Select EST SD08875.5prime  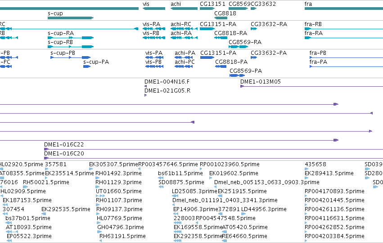pos(161,187)
